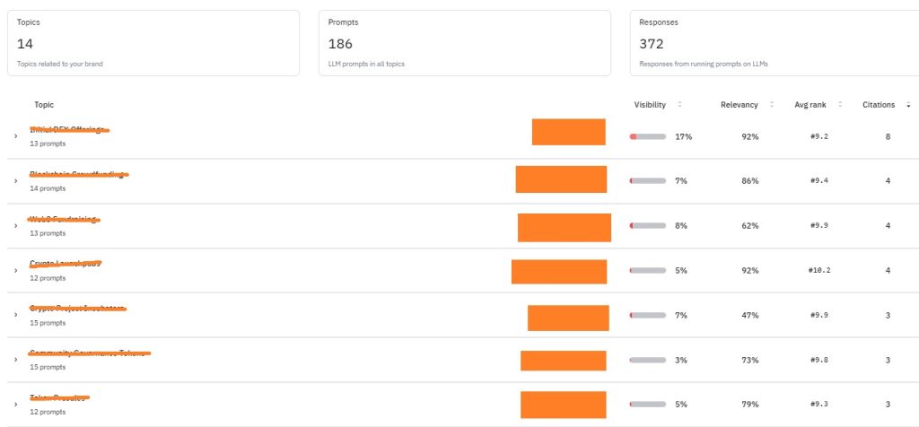
Task: Expand the topic row with 3% visibility
Action: [15, 360]
